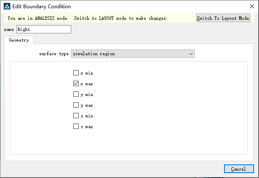259x178 pixels.
Task: Click the z min label text
Action: (87, 116)
